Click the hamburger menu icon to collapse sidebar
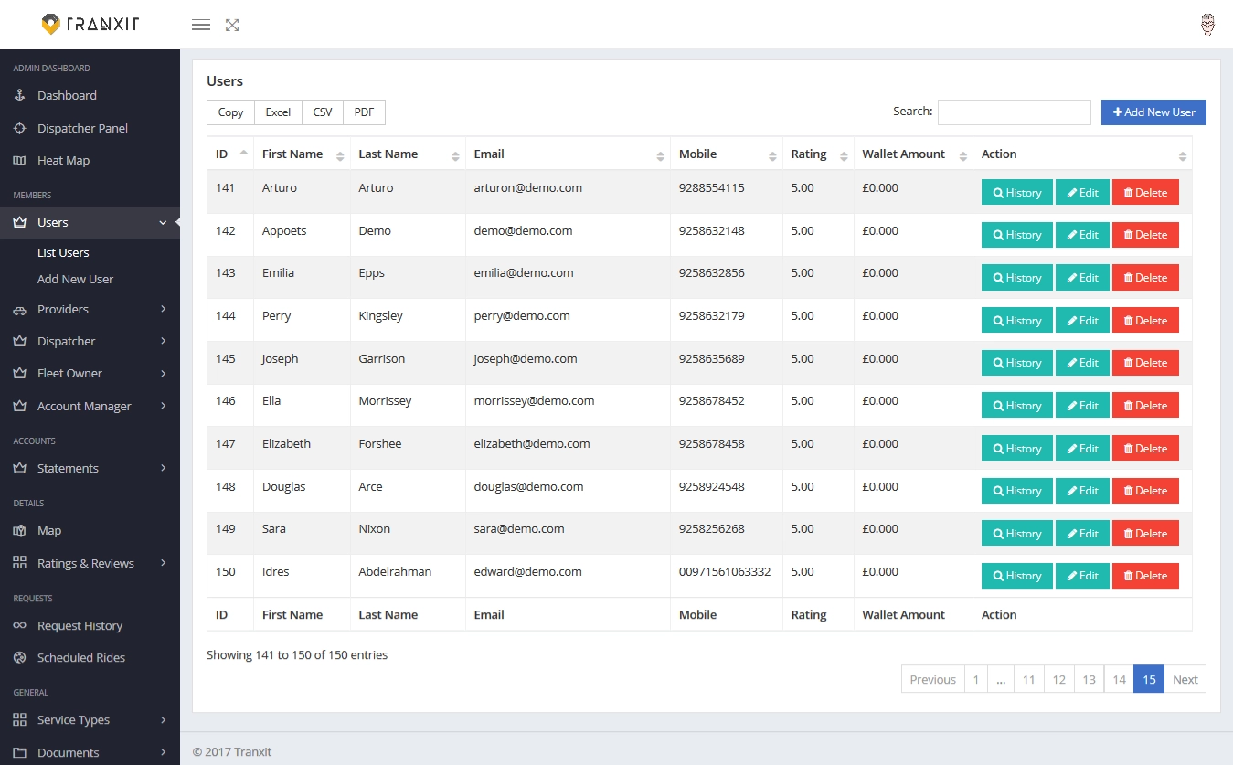Screen dimensions: 1233x765 pos(201,25)
